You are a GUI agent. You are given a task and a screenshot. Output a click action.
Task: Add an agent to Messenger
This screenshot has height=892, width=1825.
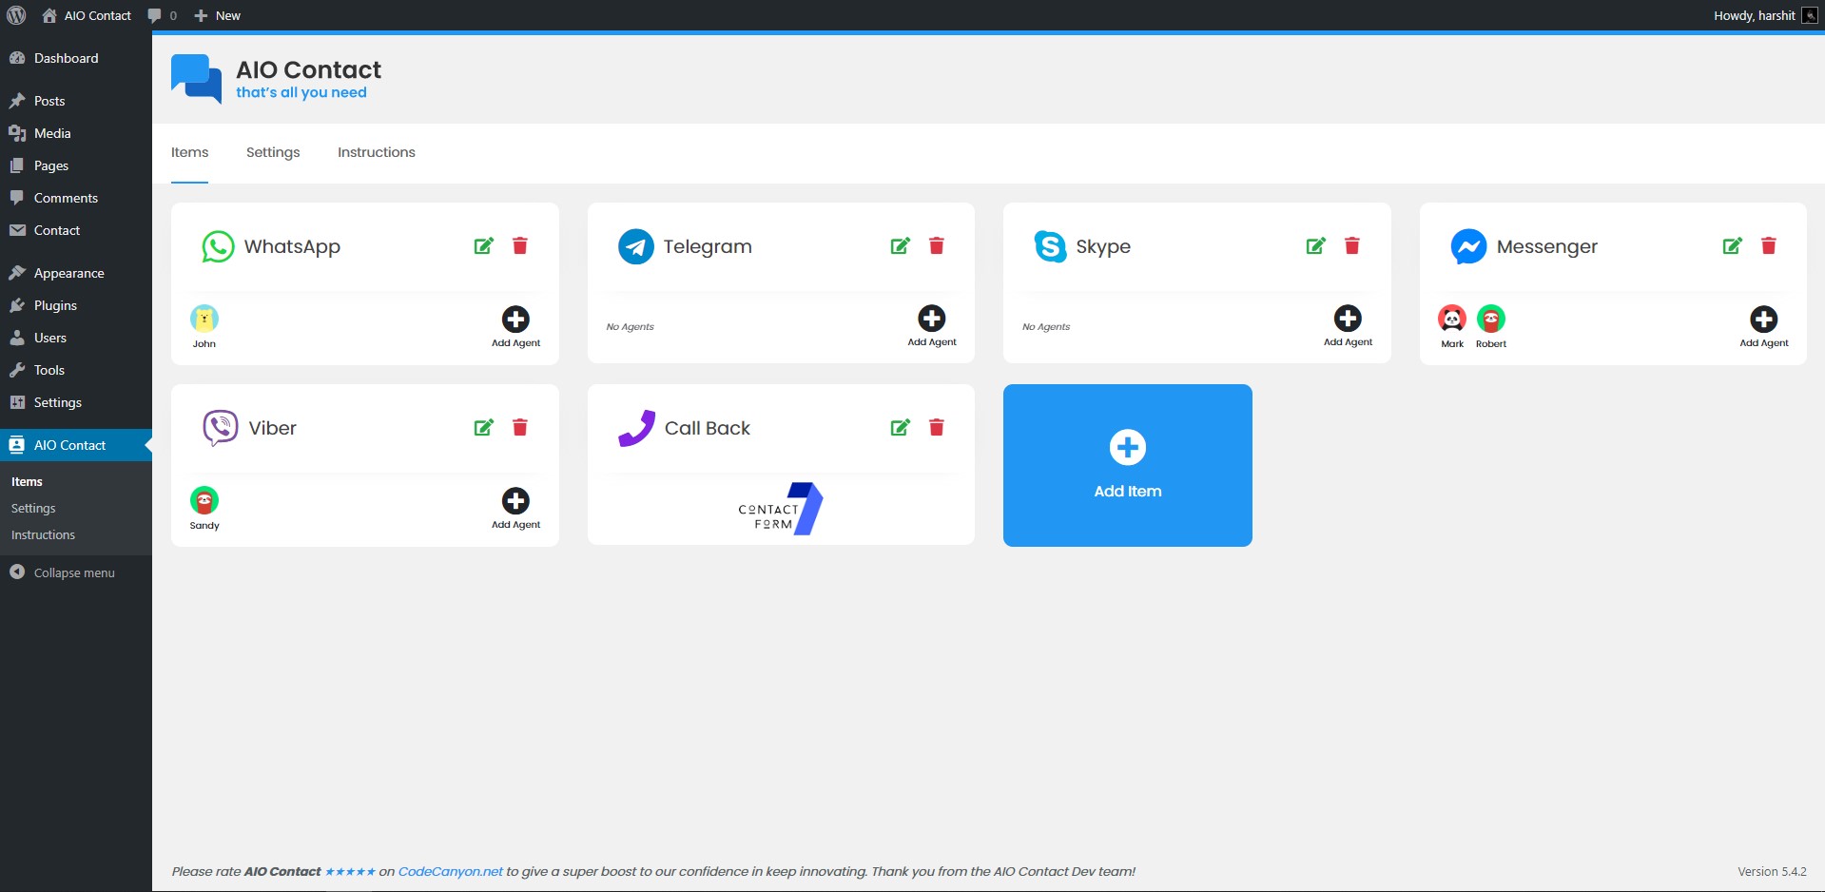[1764, 327]
